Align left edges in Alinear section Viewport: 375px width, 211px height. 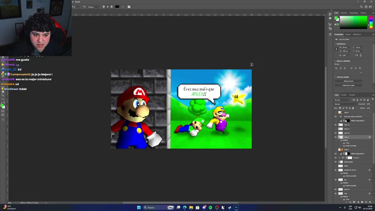click(x=336, y=68)
